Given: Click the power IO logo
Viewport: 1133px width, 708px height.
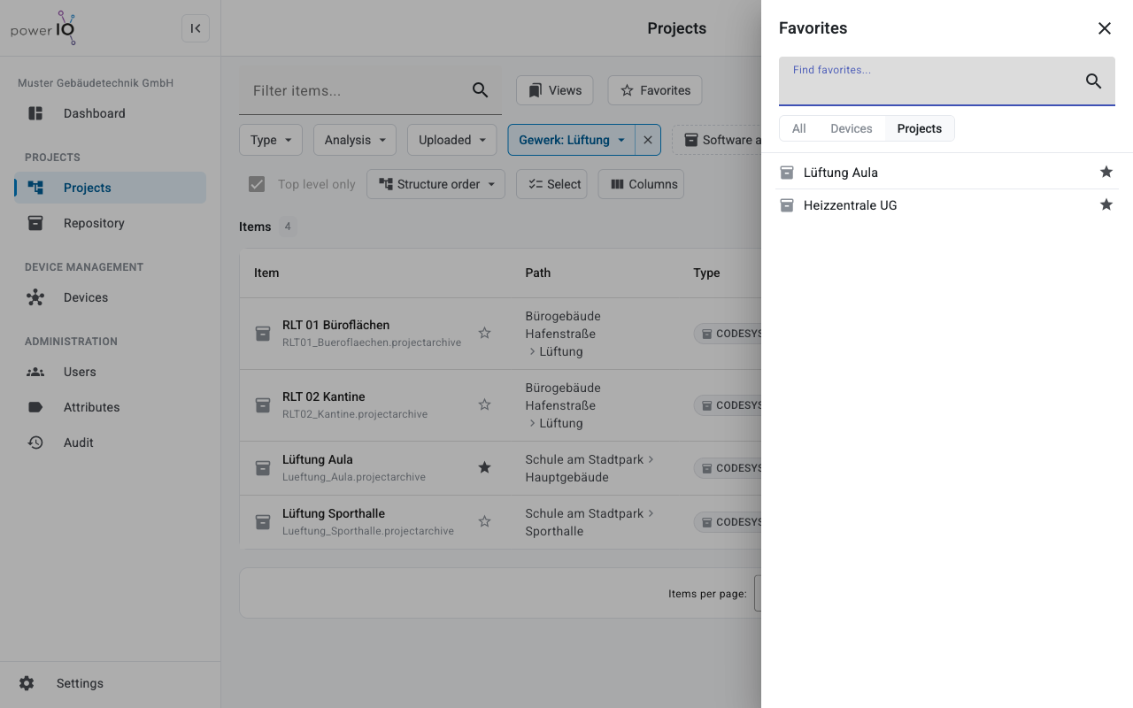Looking at the screenshot, I should point(44,28).
